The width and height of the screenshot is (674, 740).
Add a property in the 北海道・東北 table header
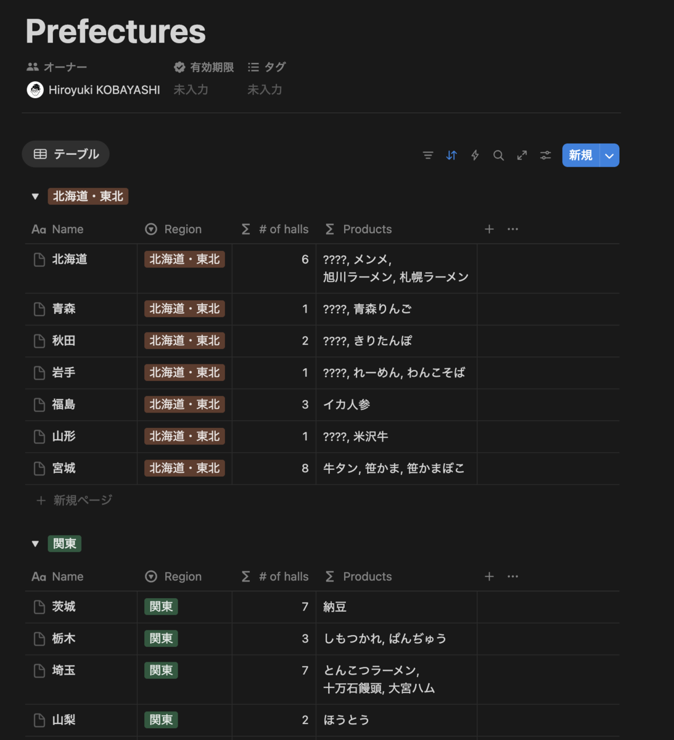click(x=489, y=229)
